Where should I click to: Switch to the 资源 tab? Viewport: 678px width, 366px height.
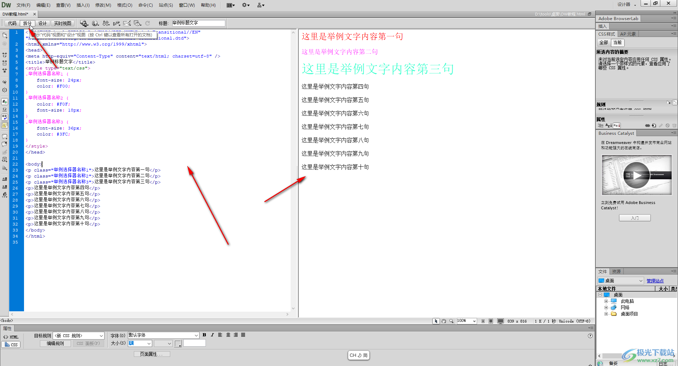click(x=617, y=271)
